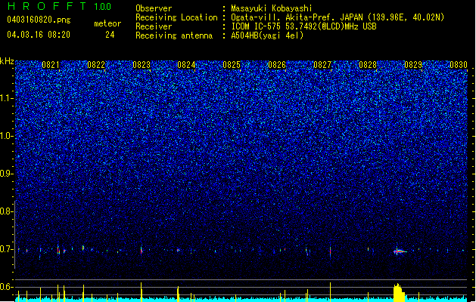Click the 0822 time marker
476x302 pixels.
pos(96,65)
